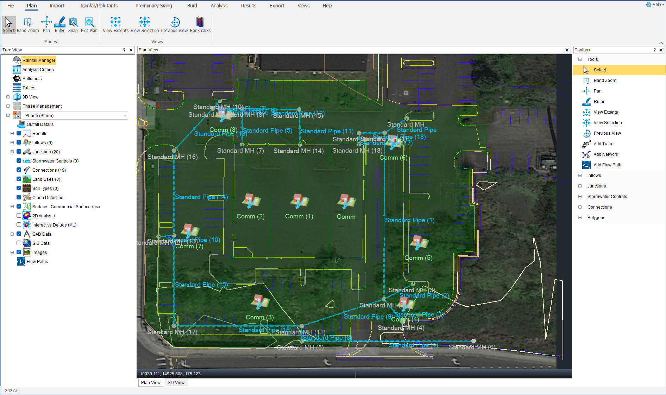This screenshot has height=395, width=666.
Task: Expand Junctions section in Toolbox
Action: coord(580,186)
